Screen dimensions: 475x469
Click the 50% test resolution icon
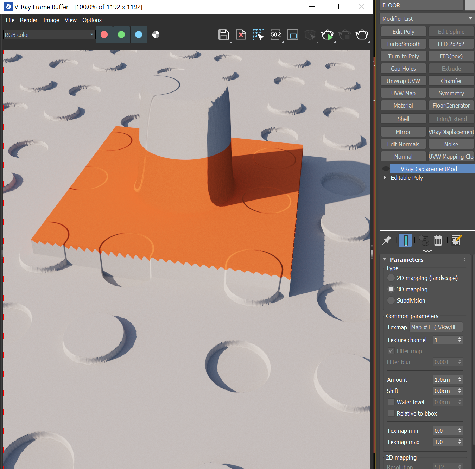click(x=276, y=34)
